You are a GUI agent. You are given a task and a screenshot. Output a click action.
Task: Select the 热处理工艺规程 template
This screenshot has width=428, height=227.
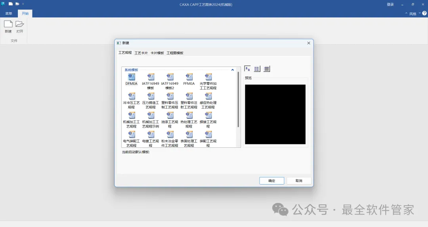click(189, 120)
